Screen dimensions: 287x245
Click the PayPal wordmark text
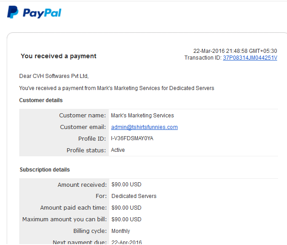click(x=42, y=13)
